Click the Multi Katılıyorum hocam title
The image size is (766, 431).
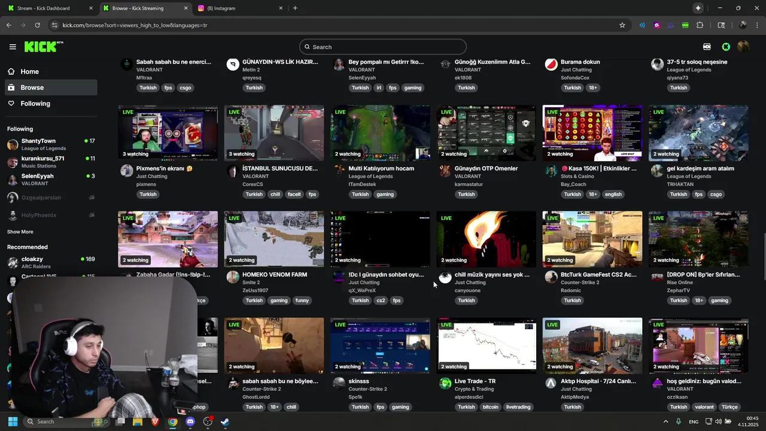(x=381, y=168)
